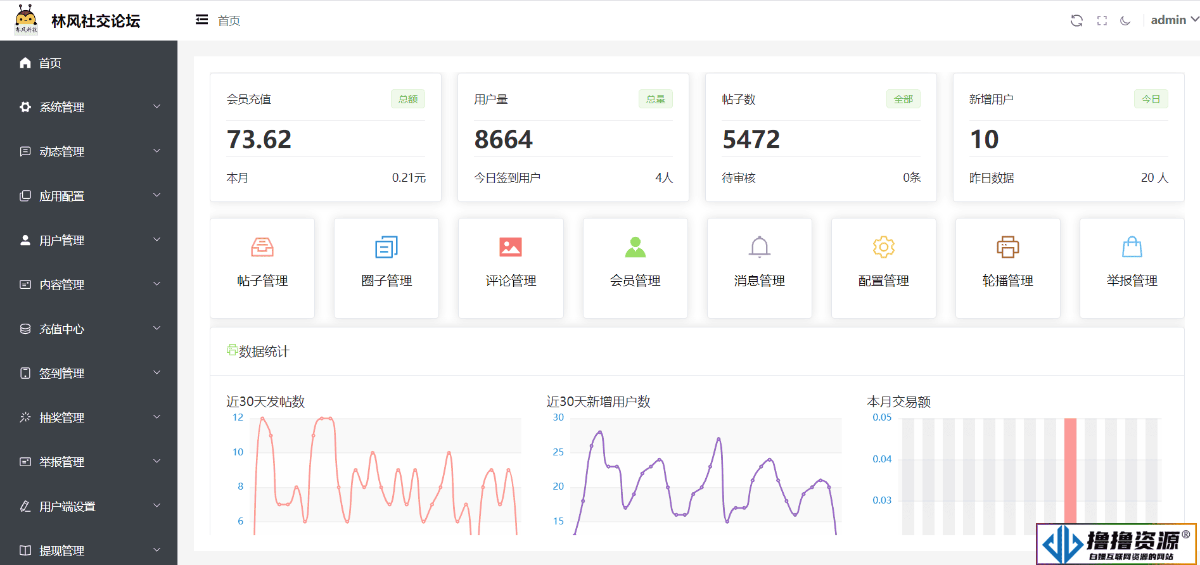
Task: Expand the 举报管理 sidebar chevron
Action: click(x=157, y=461)
